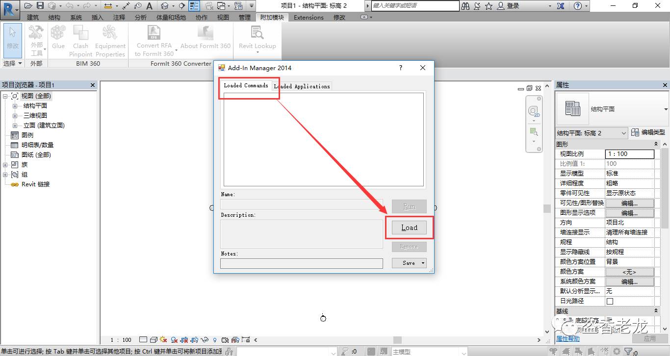The height and width of the screenshot is (356, 670).
Task: Open the 结构平面: 标高 2 instance dropdown
Action: (x=592, y=133)
